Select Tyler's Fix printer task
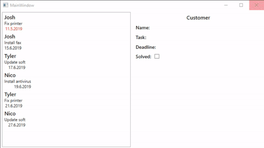This screenshot has height=148, width=264. coord(13,100)
